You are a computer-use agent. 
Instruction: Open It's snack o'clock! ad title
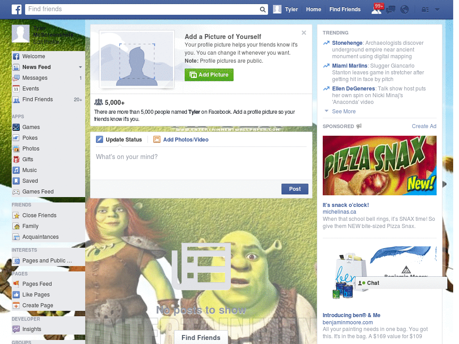coord(346,205)
